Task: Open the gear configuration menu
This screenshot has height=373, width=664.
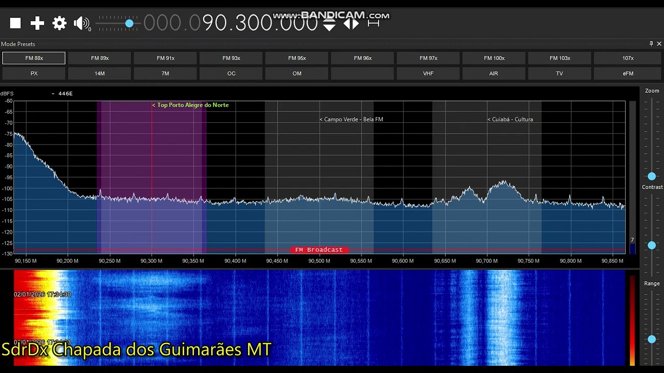Action: click(60, 23)
